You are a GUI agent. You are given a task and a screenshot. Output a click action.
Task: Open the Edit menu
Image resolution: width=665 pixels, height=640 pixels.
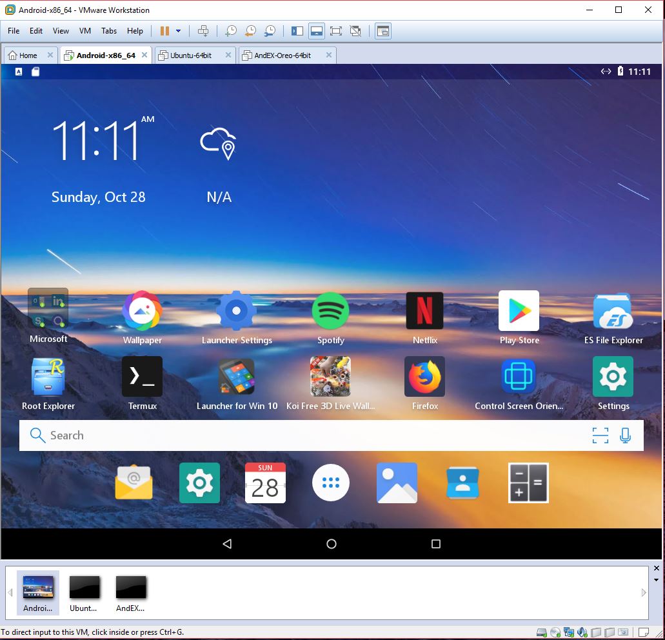click(x=35, y=31)
